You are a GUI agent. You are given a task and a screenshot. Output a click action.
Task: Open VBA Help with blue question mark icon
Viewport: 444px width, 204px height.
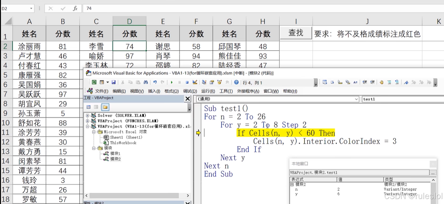pos(237,82)
